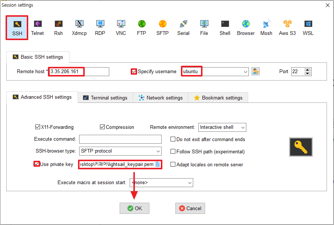Confirm session with the OK button
The height and width of the screenshot is (225, 334).
134,208
